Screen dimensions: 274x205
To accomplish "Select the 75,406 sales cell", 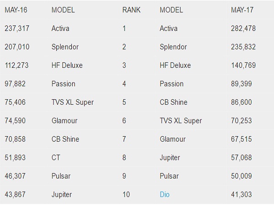I will point(15,102).
